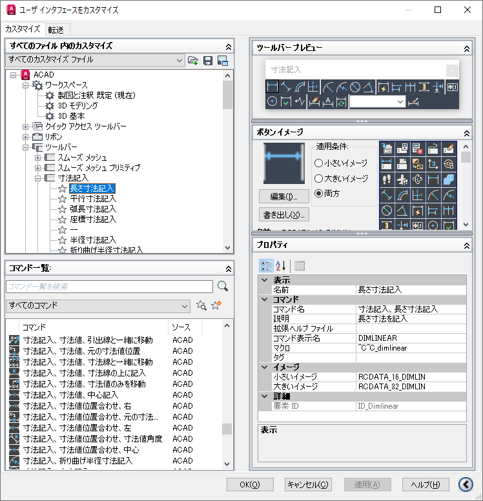Open dimension style combo box in preview
The image size is (483, 501).
[x=378, y=102]
